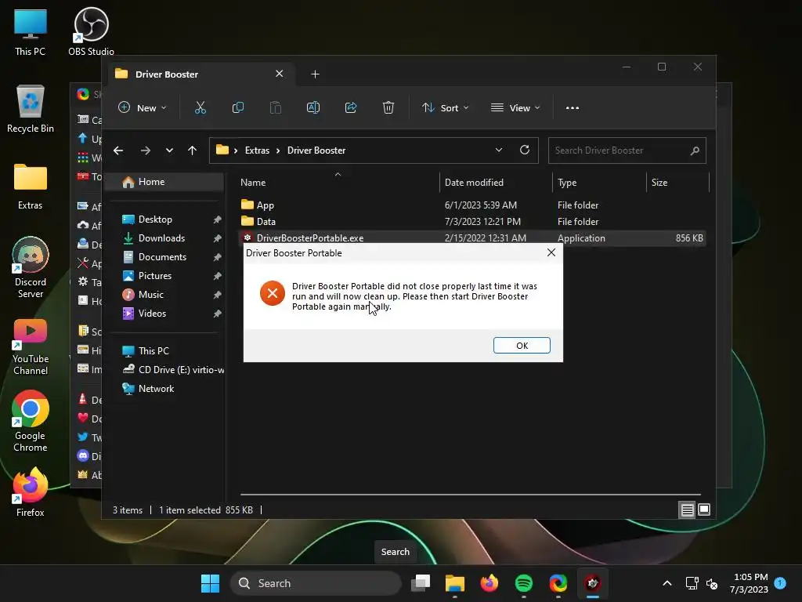The image size is (802, 602).
Task: Click the horizontal scrollbar under file list
Action: pyautogui.click(x=470, y=495)
